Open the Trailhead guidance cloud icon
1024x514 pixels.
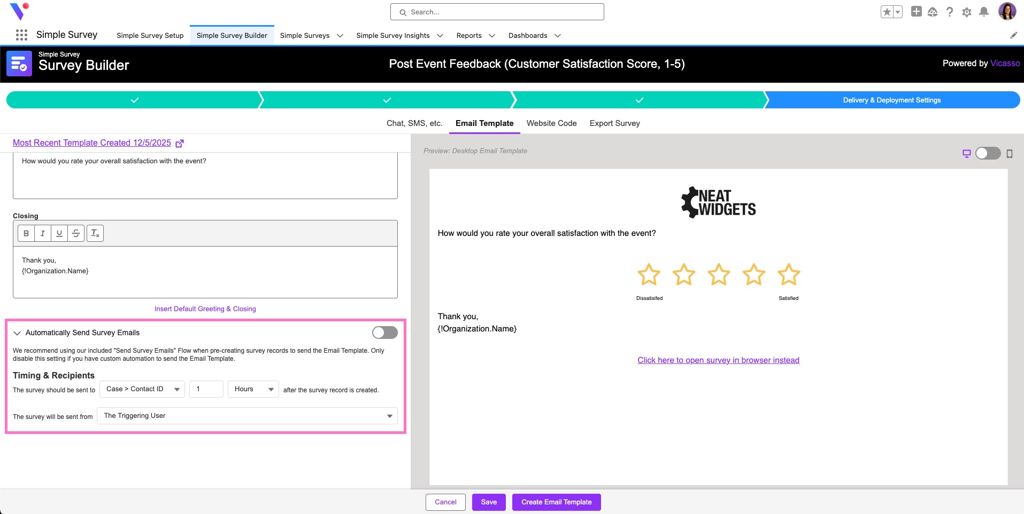coord(933,12)
